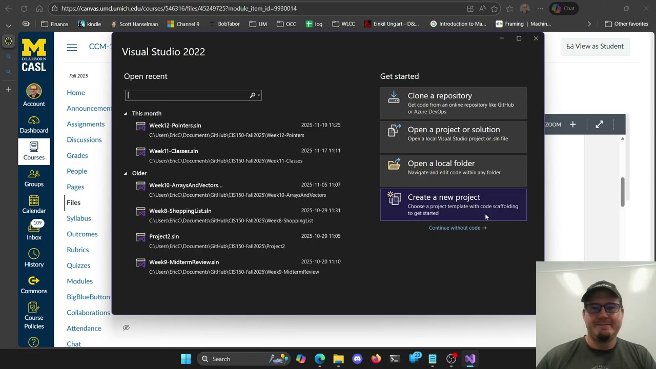Open Course Policies in Canvas sidebar

pos(34,315)
